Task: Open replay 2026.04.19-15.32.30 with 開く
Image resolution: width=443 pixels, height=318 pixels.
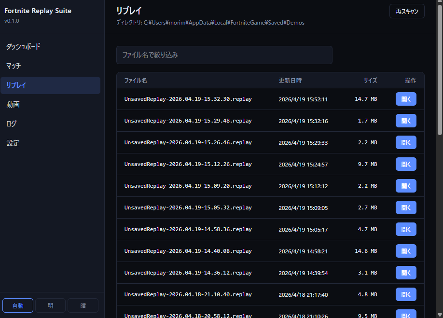Action: (405, 99)
